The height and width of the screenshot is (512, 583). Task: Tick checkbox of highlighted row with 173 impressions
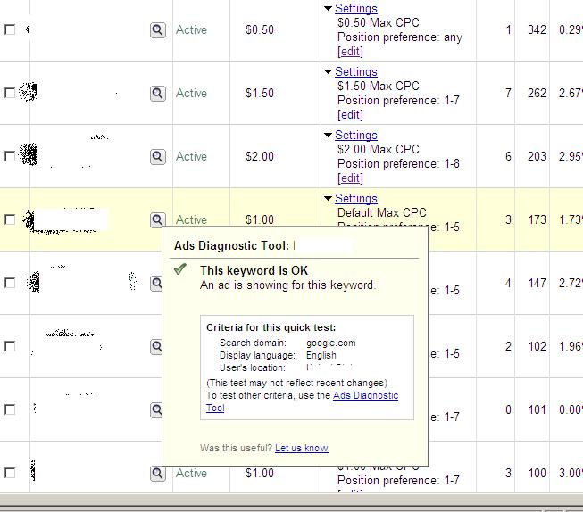tap(10, 219)
